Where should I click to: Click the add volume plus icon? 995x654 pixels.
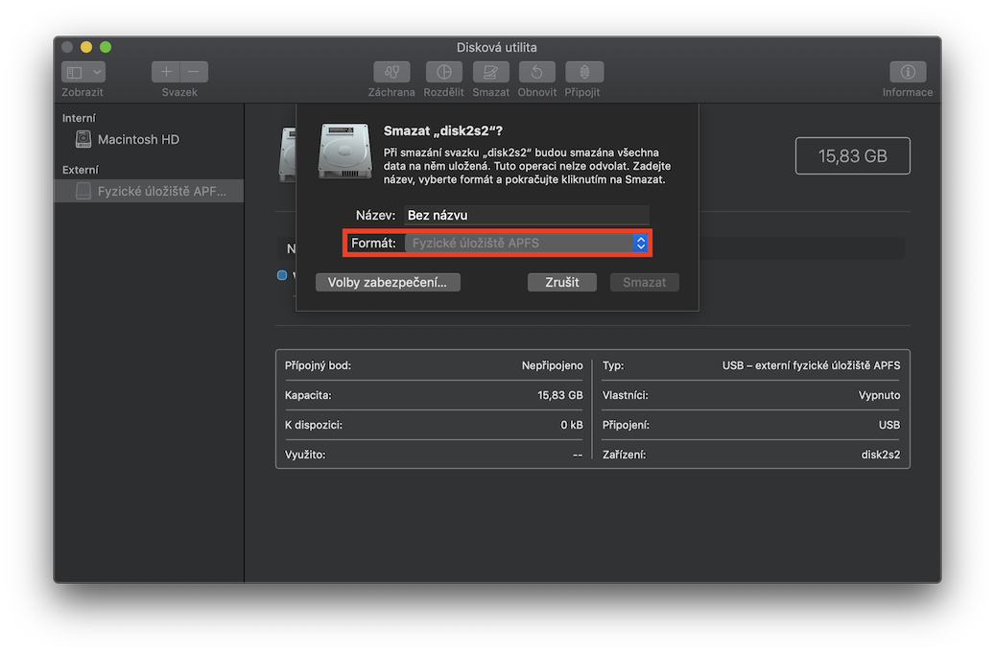(166, 72)
